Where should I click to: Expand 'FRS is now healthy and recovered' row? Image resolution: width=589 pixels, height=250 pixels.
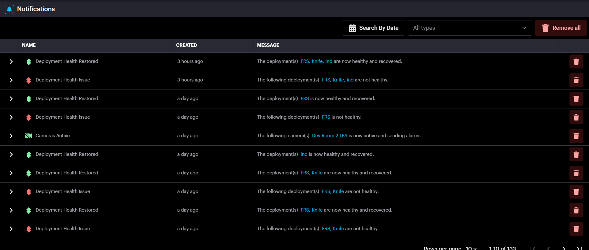pyautogui.click(x=11, y=99)
